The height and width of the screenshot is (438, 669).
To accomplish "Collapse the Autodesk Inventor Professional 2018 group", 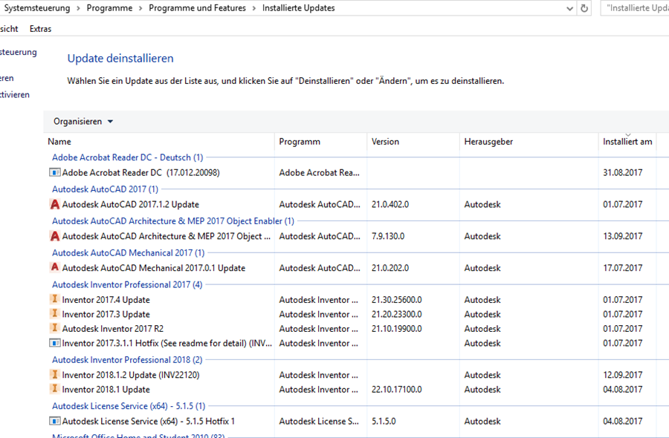I will (x=127, y=359).
